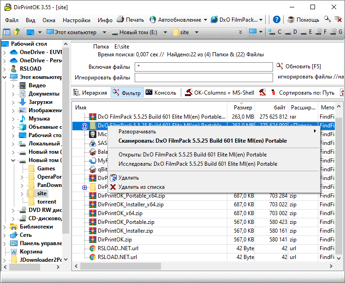Toggle the Фильтр view button
Viewport: 345px width, 283px height.
pos(127,93)
